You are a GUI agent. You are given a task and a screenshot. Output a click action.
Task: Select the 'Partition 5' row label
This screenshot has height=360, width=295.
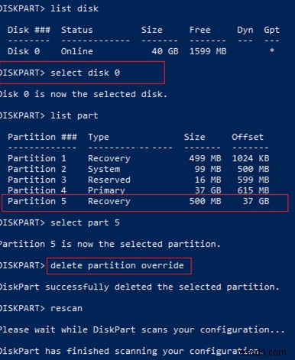(x=37, y=201)
